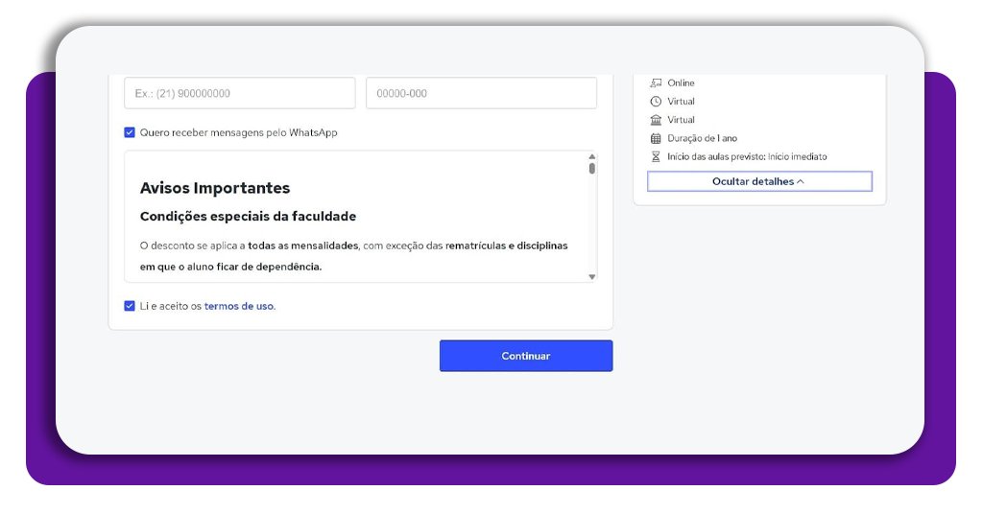The height and width of the screenshot is (514, 983).
Task: Uncheck the WhatsApp messages checkbox
Action: click(130, 133)
